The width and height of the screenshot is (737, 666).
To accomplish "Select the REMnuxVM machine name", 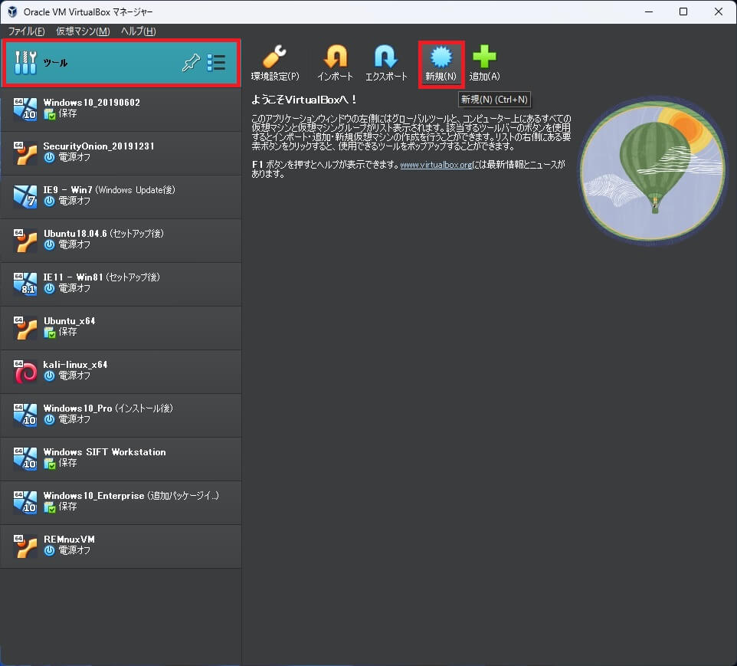I will [69, 539].
